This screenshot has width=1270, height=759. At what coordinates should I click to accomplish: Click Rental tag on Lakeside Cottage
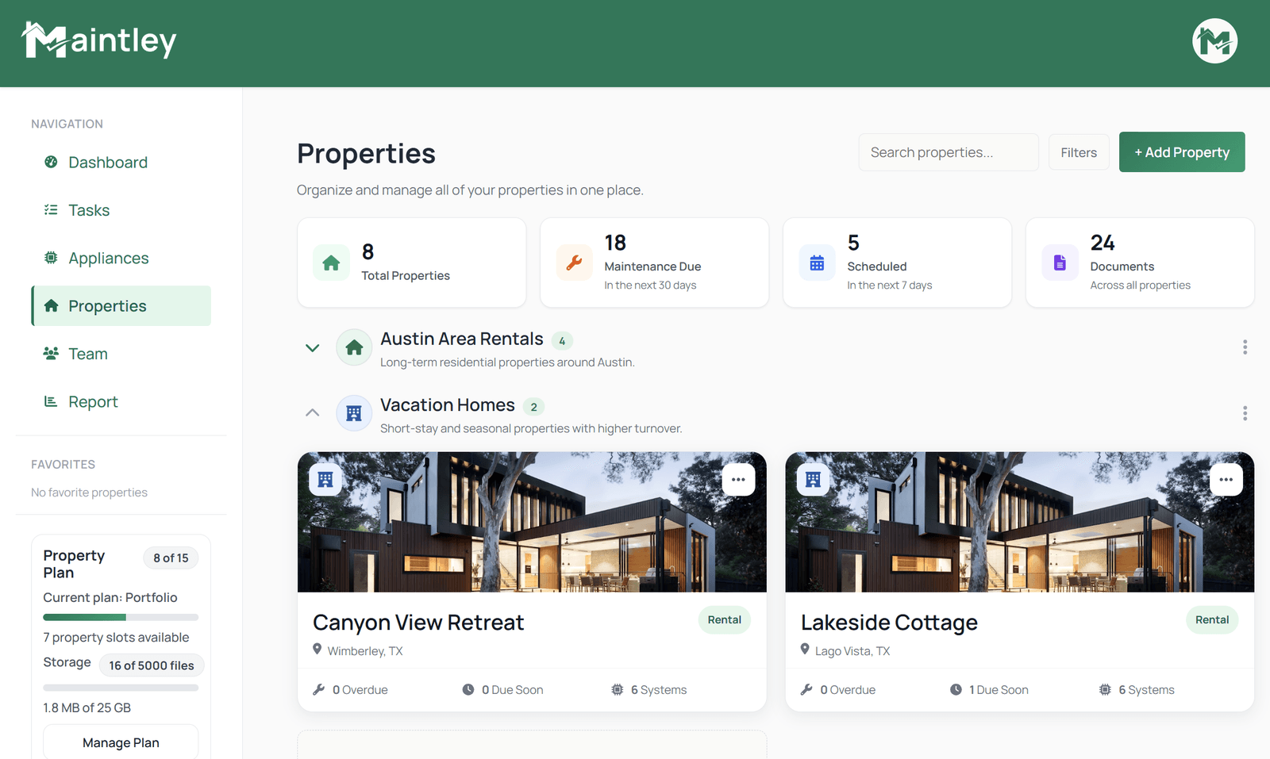point(1212,619)
